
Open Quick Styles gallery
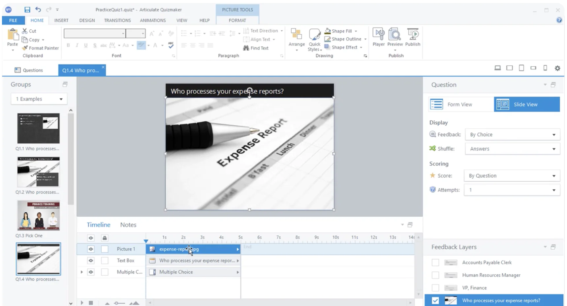tap(315, 40)
